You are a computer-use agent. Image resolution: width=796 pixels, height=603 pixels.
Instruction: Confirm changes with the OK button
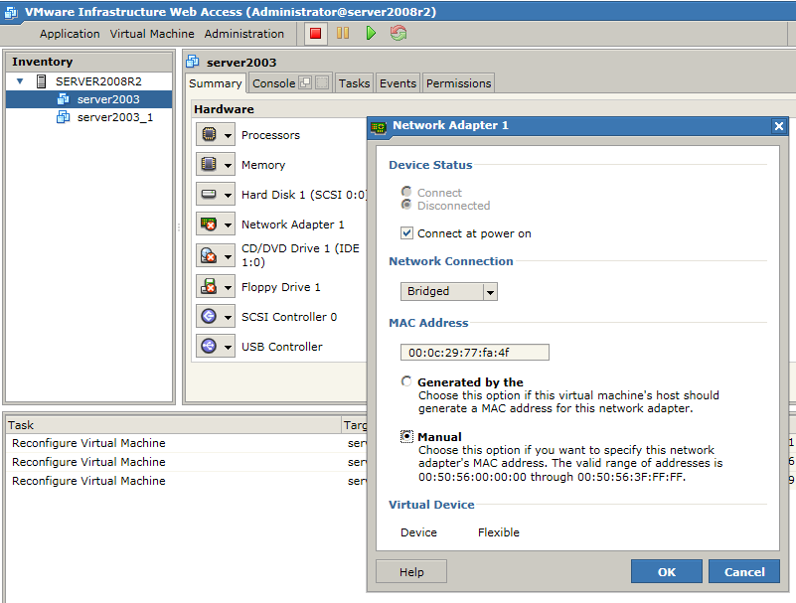[x=666, y=571]
